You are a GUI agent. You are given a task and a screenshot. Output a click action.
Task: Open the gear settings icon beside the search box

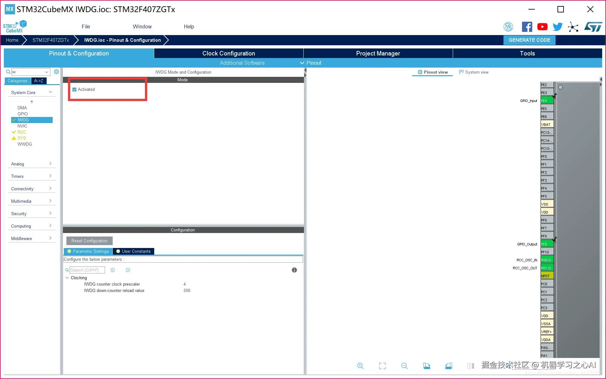pyautogui.click(x=57, y=72)
